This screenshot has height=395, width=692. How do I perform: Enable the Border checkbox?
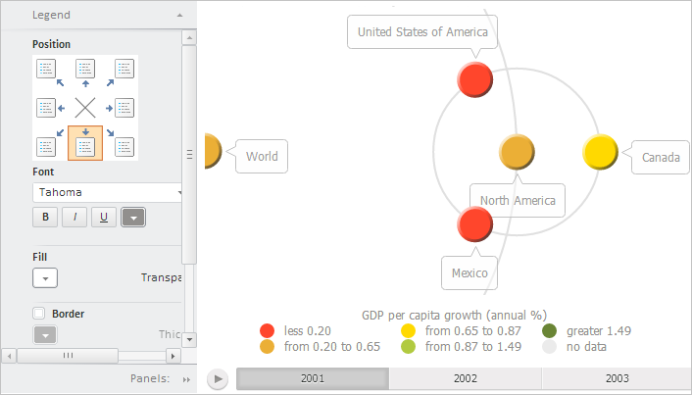39,314
